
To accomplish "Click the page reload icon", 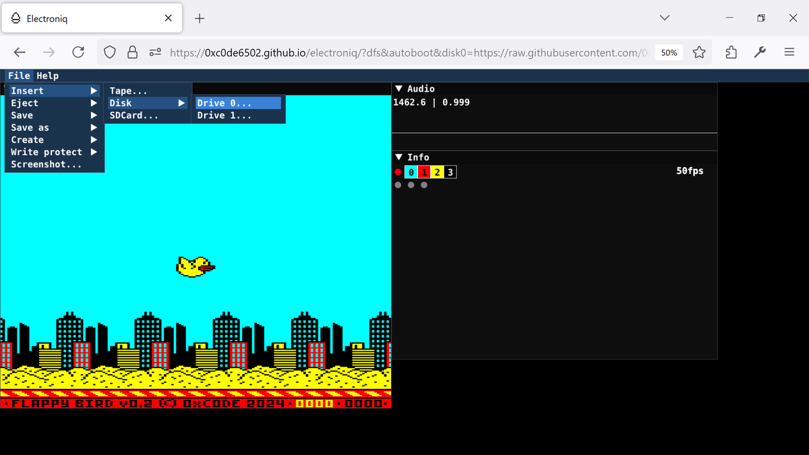I will (x=78, y=52).
